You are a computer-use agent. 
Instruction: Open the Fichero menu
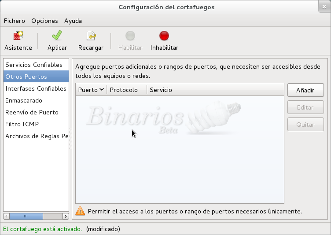(x=15, y=21)
